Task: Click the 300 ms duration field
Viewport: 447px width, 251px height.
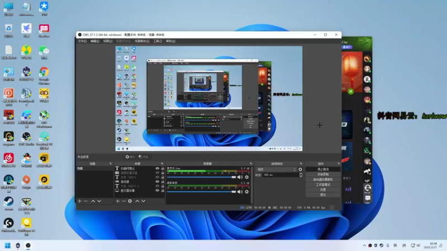Action: pyautogui.click(x=280, y=175)
